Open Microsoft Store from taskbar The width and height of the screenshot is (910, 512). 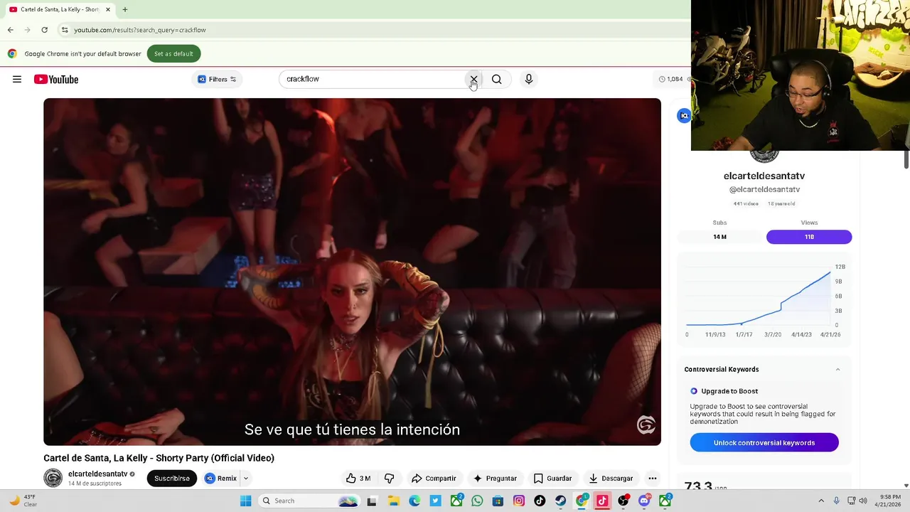(498, 501)
